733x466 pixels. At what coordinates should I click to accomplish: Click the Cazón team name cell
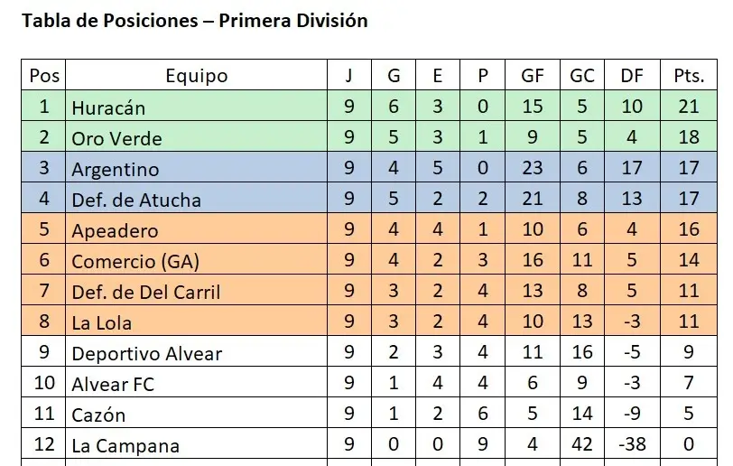98,415
